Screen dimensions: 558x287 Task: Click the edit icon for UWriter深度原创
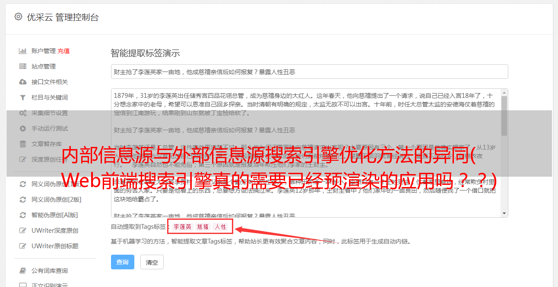click(23, 231)
